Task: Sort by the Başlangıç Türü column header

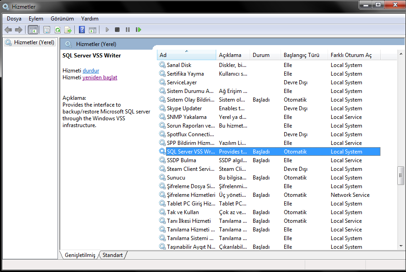Action: pos(304,55)
